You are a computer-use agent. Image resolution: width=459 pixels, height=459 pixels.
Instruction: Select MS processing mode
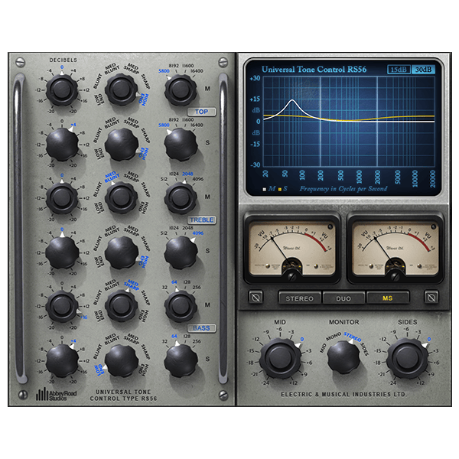388,298
